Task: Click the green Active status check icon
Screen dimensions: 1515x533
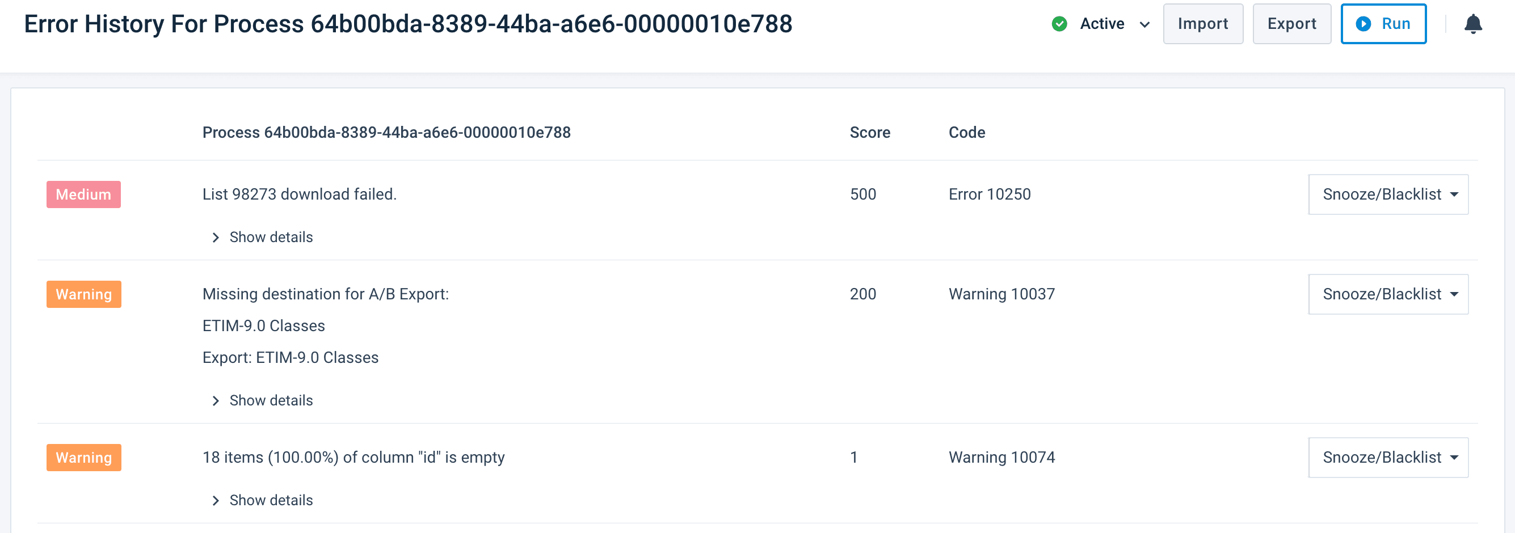Action: click(1060, 23)
